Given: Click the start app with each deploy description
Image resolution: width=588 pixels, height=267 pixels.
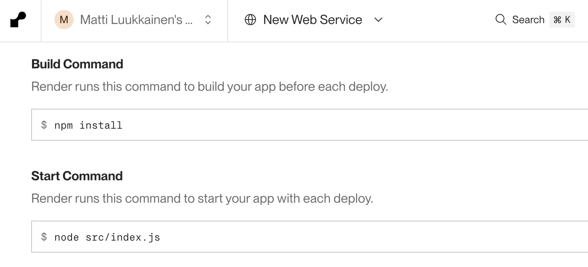Looking at the screenshot, I should point(202,199).
